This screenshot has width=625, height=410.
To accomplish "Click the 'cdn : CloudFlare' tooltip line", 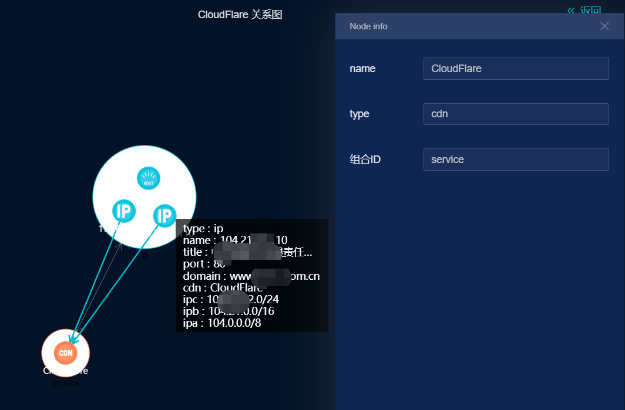I will pos(223,287).
